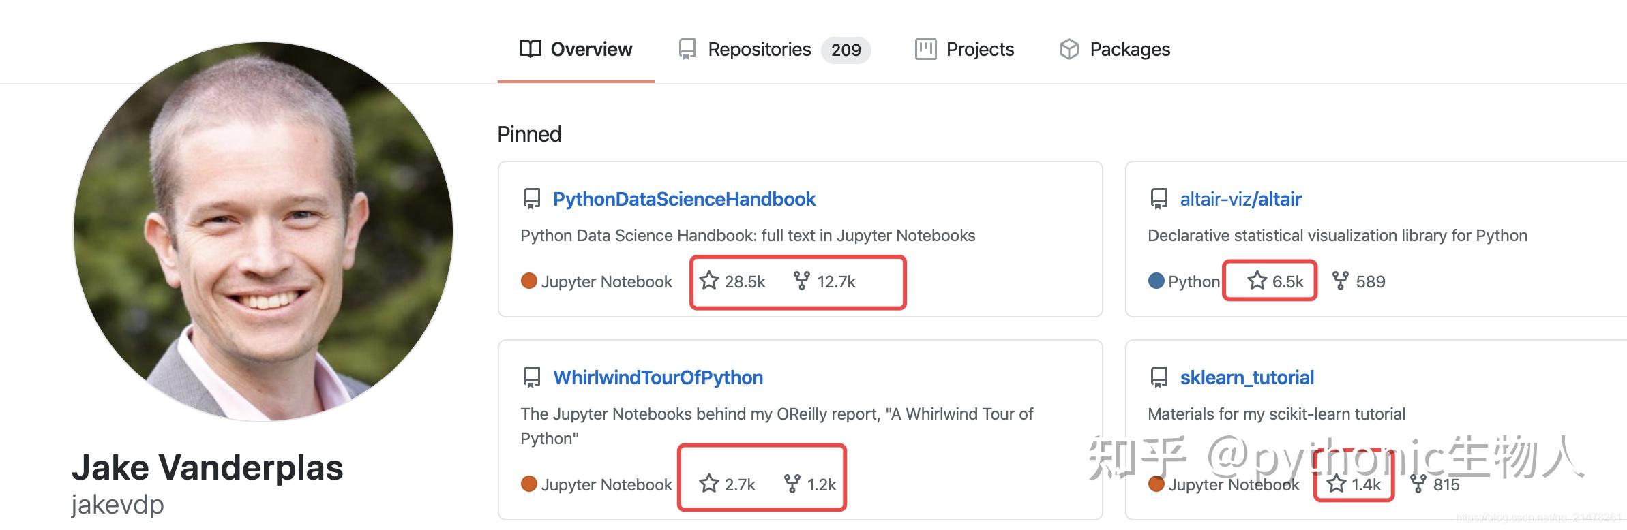
Task: Click the 209 repositories count badge
Action: (846, 50)
